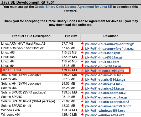
Task: Click download arrow icon beside macosx-x64.dmg
Action: [82, 71]
